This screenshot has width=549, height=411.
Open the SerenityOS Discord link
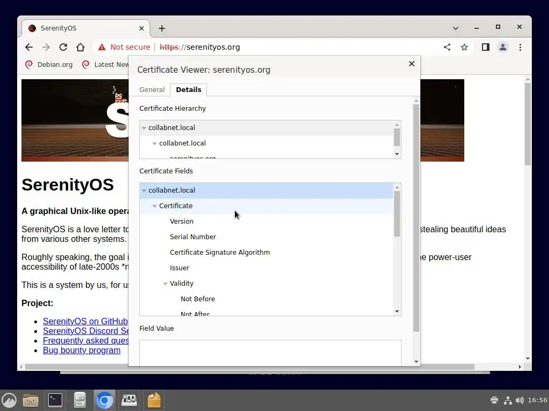pos(85,331)
